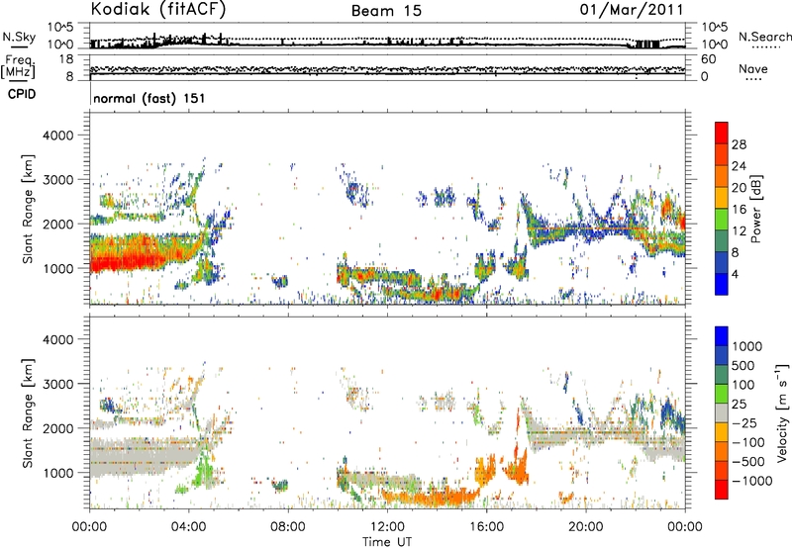
Task: Click the red high-power echo band near 01:00
Action: 127,260
